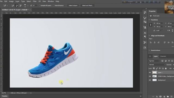Click the align top edges icon
This screenshot has height=98, width=174.
pyautogui.click(x=165, y=42)
